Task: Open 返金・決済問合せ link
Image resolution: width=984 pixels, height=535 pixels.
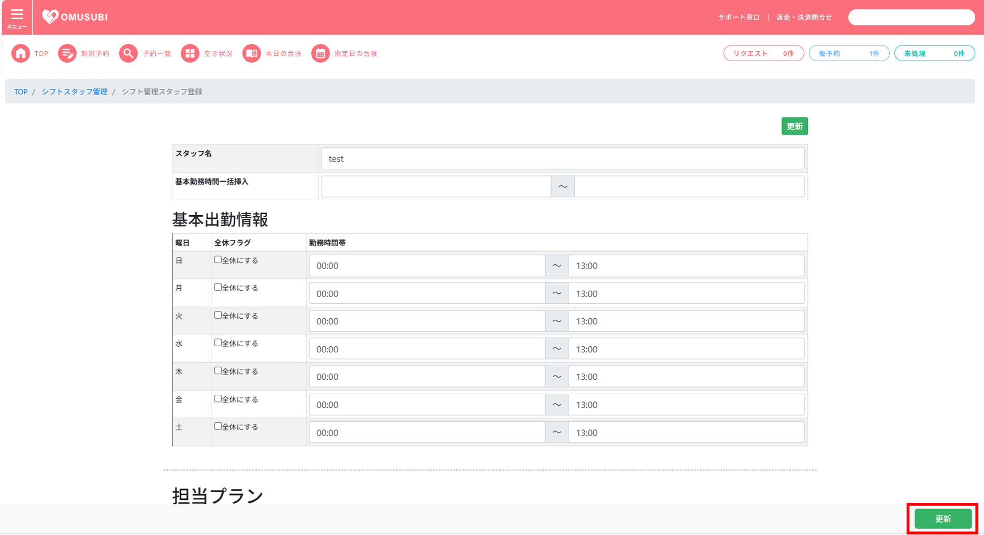Action: pos(804,17)
